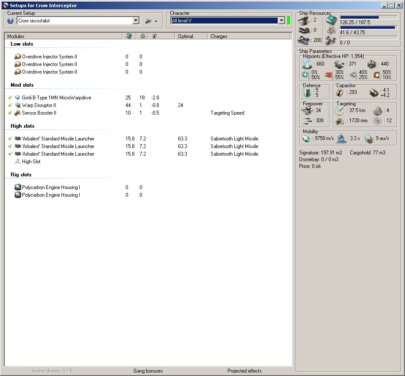Click the structure hitpoints icon showing 440
Viewport: 405px width, 376px height.
tap(372, 64)
